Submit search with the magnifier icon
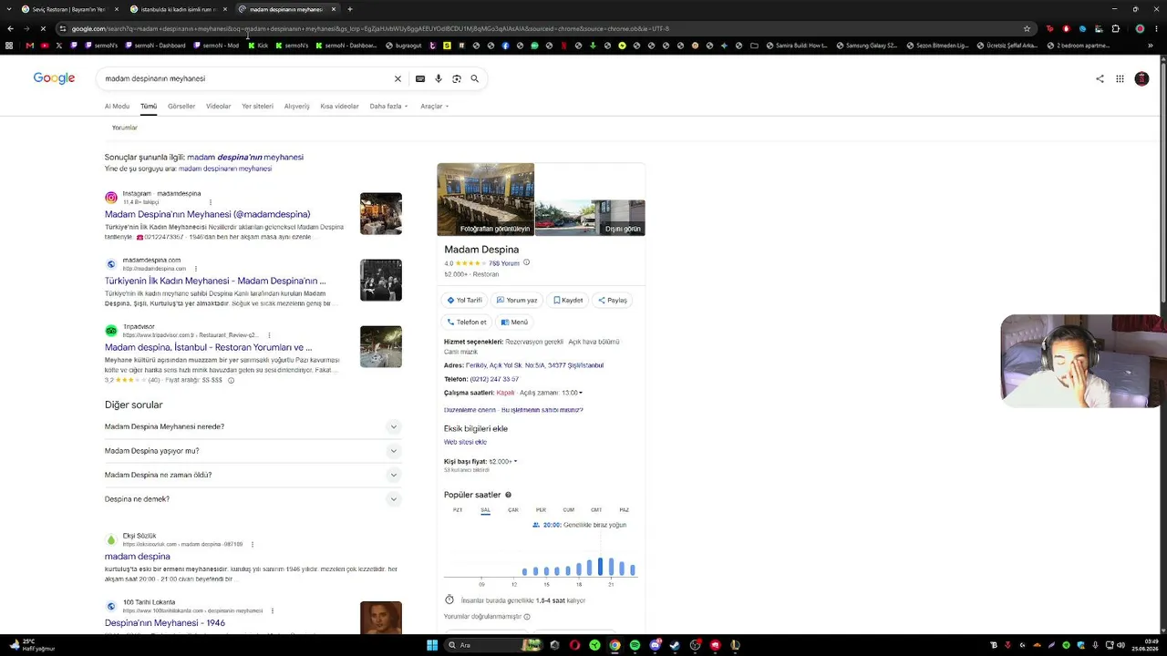Screen dimensions: 1167x656 coord(475,78)
